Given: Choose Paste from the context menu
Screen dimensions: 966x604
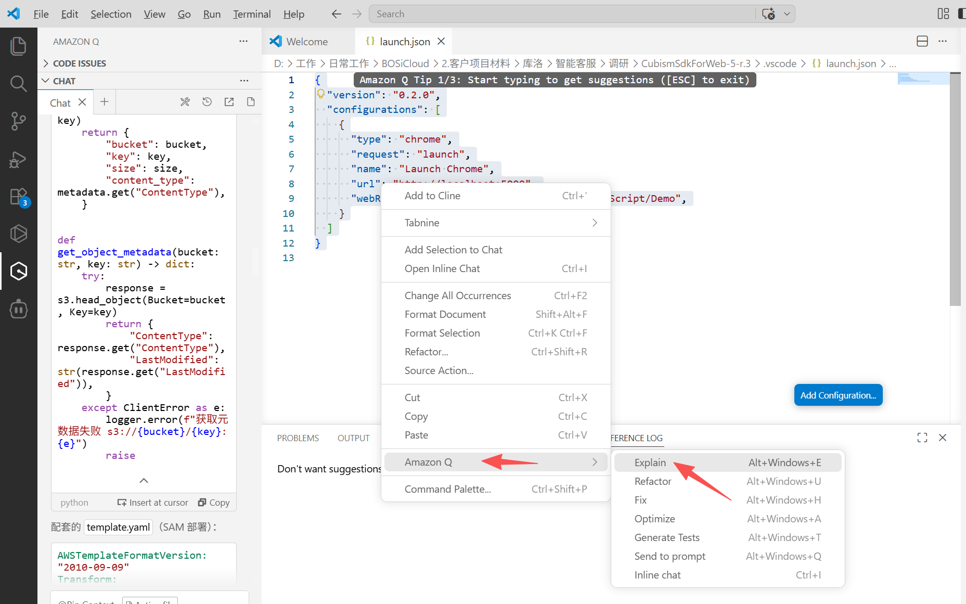Looking at the screenshot, I should 496,435.
